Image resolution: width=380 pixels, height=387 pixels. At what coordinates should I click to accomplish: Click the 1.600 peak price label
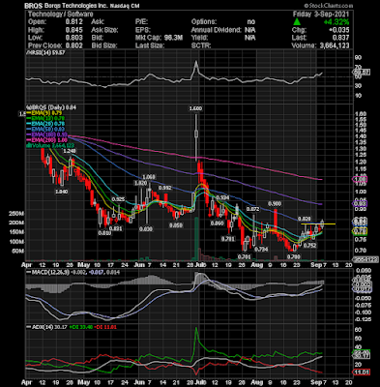[x=195, y=108]
